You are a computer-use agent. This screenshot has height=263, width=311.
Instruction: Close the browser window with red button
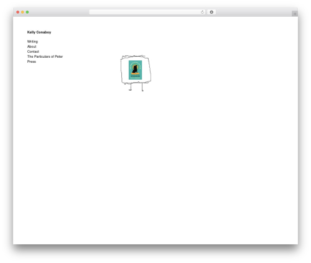pos(18,12)
